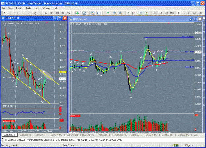Draw a vertical line tool
This screenshot has height=148, width=206.
click(x=18, y=13)
